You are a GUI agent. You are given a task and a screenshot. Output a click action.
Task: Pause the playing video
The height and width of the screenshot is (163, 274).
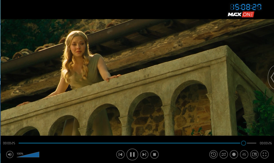(132, 154)
